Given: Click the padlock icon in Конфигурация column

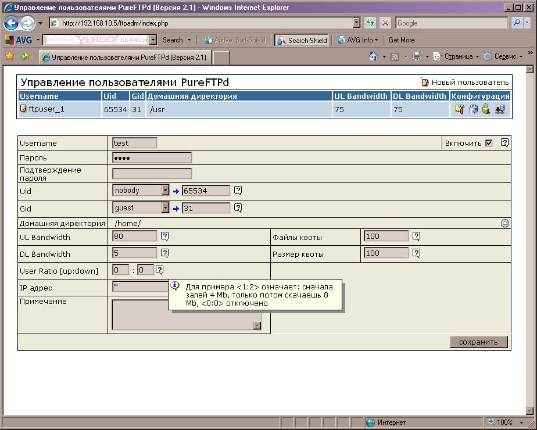Looking at the screenshot, I should (x=486, y=109).
